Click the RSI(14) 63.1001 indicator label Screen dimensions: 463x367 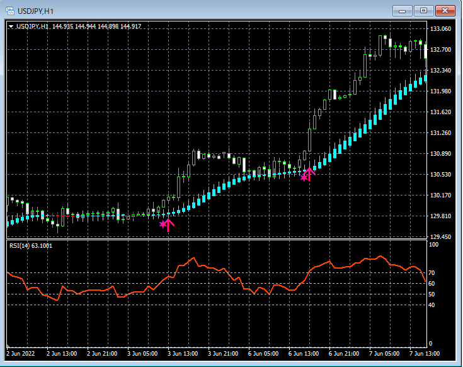click(31, 246)
